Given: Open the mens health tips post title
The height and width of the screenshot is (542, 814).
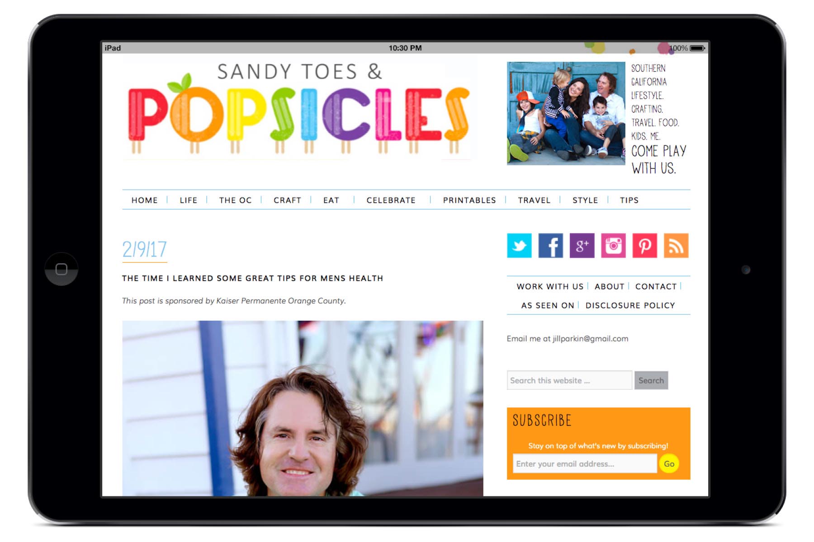Looking at the screenshot, I should click(252, 278).
